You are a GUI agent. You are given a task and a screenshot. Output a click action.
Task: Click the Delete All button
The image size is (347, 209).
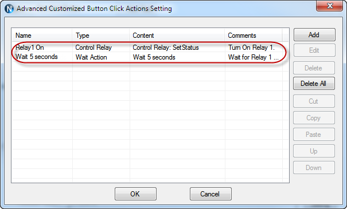314,83
